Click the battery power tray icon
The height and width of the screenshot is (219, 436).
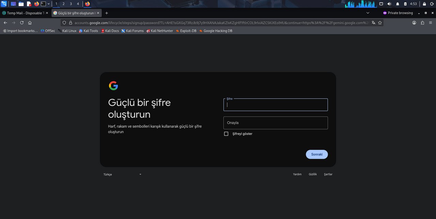click(x=405, y=4)
